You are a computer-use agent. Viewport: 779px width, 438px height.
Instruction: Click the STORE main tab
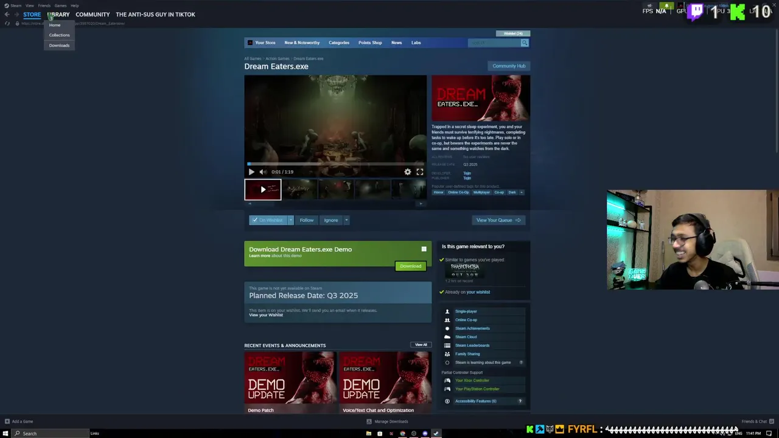(x=32, y=15)
